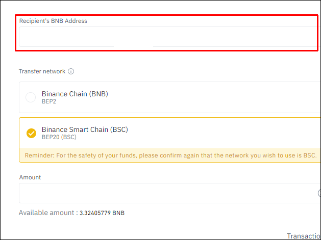Click the Available amount label
The image size is (321, 240).
coord(48,213)
